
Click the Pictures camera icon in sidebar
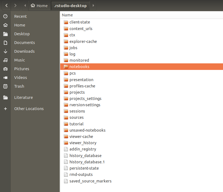(5, 69)
